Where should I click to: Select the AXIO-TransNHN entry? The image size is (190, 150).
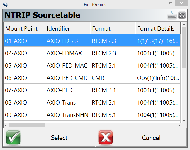click(x=67, y=115)
